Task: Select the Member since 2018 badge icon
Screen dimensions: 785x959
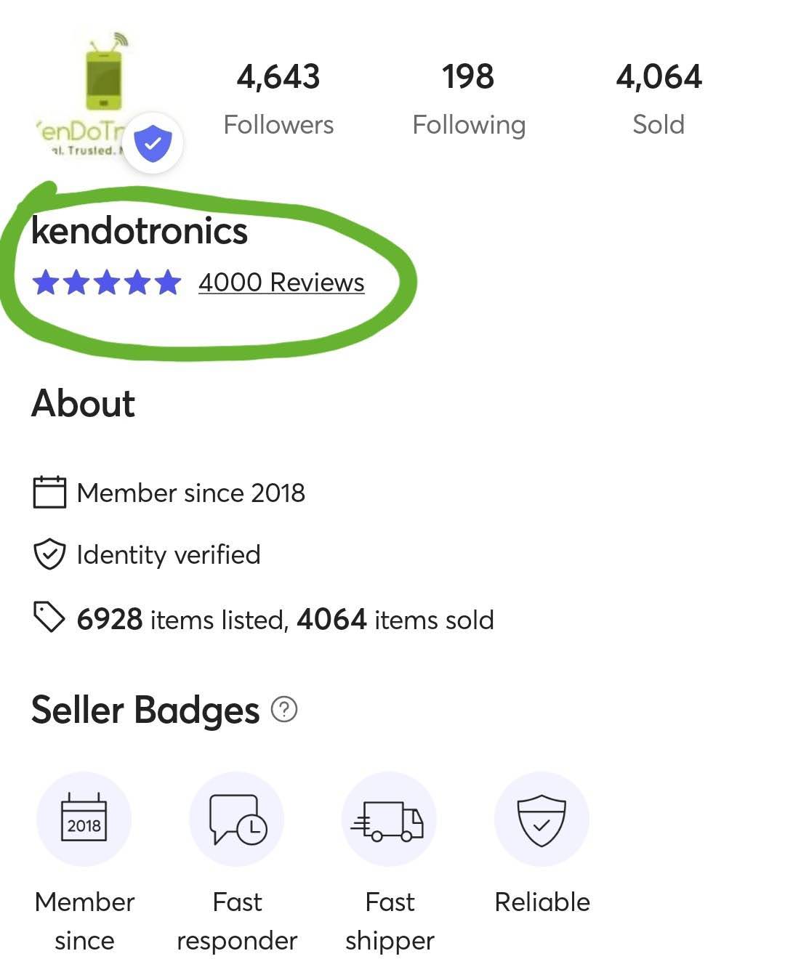Action: coord(84,819)
